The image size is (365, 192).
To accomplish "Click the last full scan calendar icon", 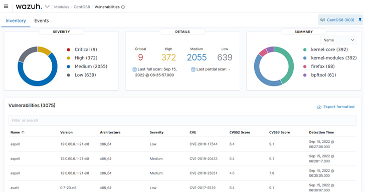I will (134, 69).
